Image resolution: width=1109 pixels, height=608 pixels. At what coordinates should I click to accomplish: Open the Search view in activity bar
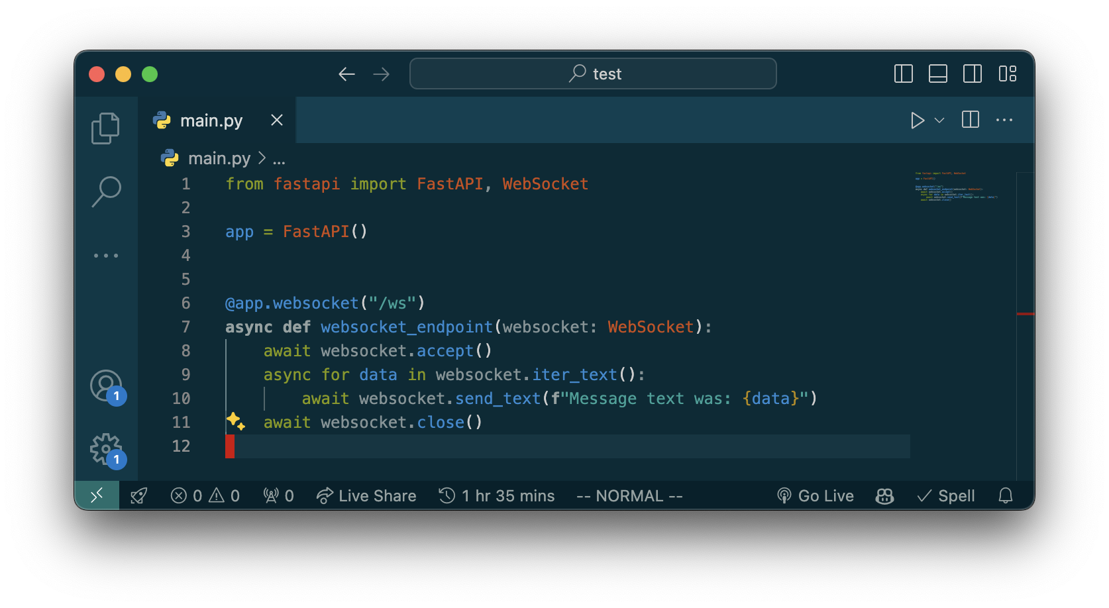point(106,191)
